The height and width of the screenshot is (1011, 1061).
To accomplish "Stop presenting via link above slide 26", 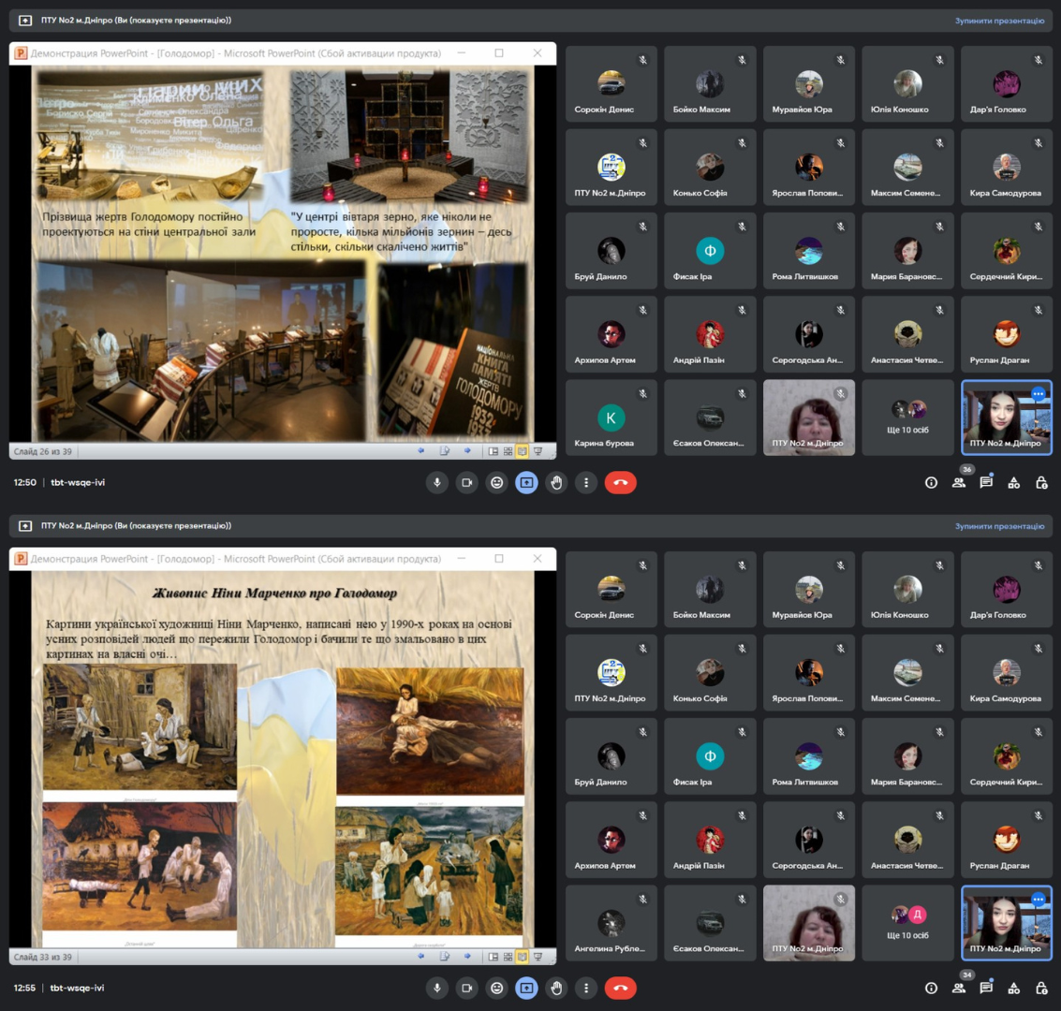I will pos(999,21).
